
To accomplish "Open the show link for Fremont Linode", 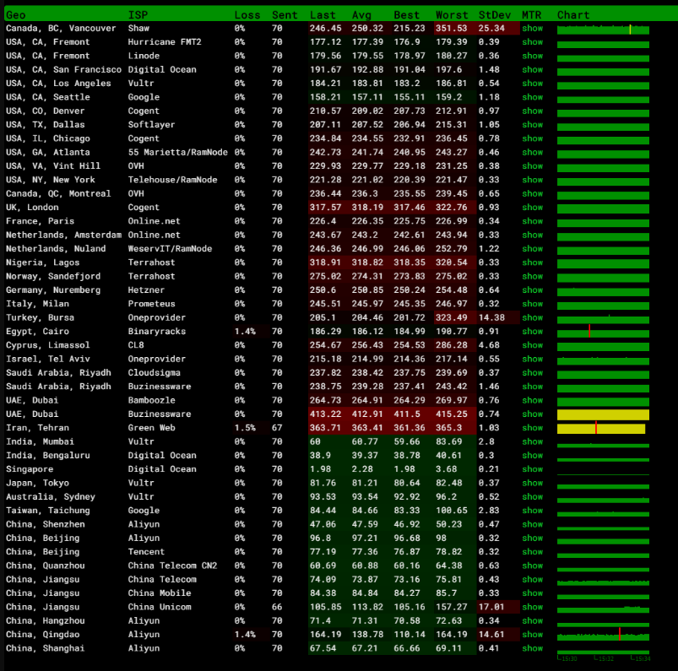I will point(532,57).
